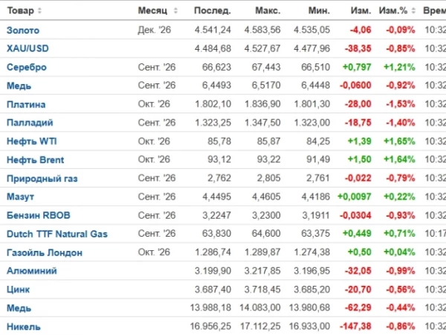446x335 pixels.
Task: Open the Нефть Brent link
Action: (35, 160)
